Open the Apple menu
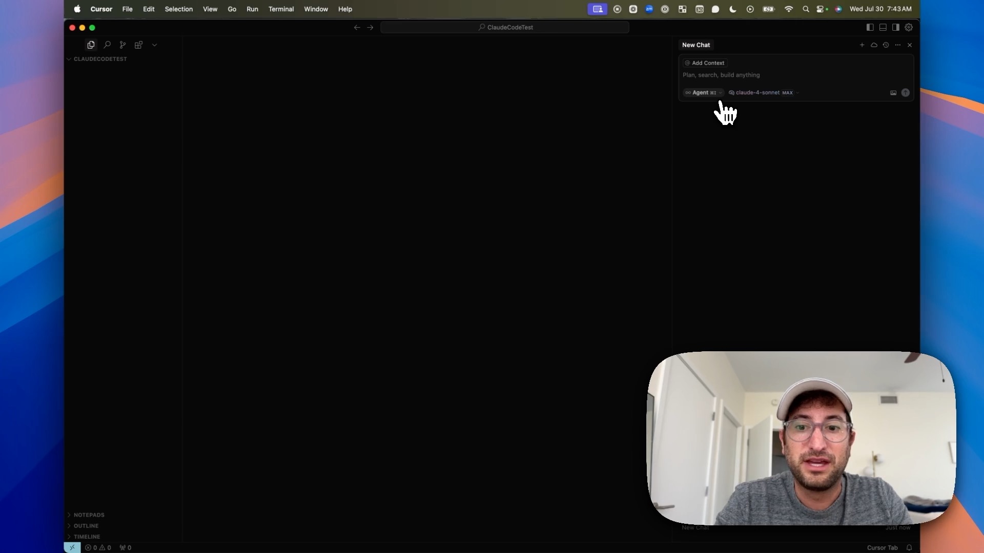 coord(77,9)
